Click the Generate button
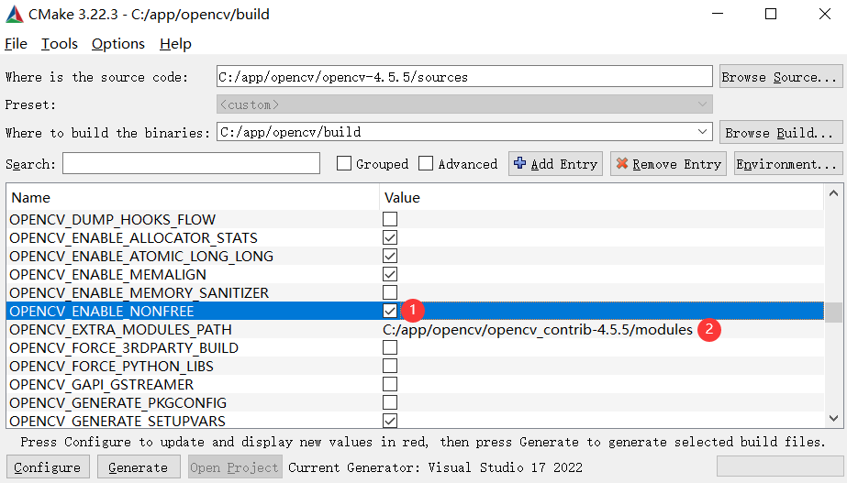Viewport: 847px width, 483px height. 139,467
